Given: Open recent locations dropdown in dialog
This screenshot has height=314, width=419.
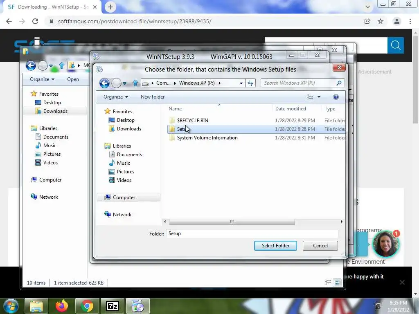Looking at the screenshot, I should [124, 83].
